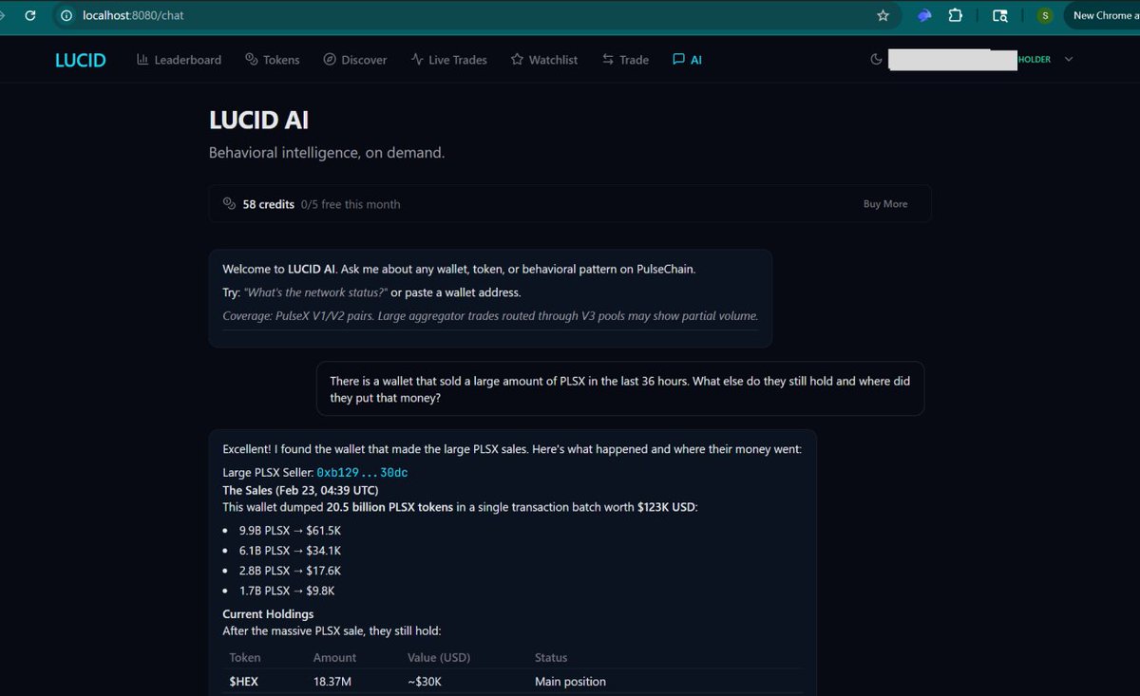The height and width of the screenshot is (696, 1140).
Task: Click the Behavioral intelligence, on demand subtitle
Action: [327, 152]
